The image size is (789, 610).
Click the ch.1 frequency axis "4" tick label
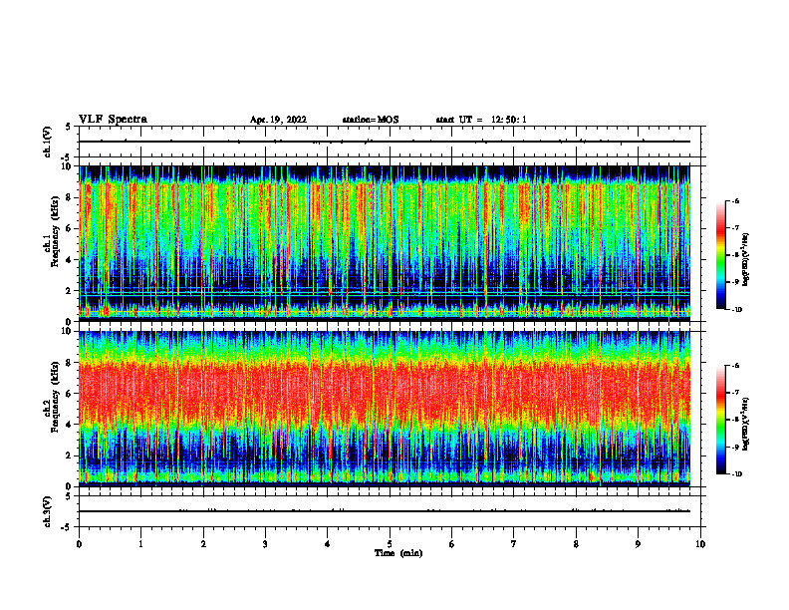(x=70, y=260)
